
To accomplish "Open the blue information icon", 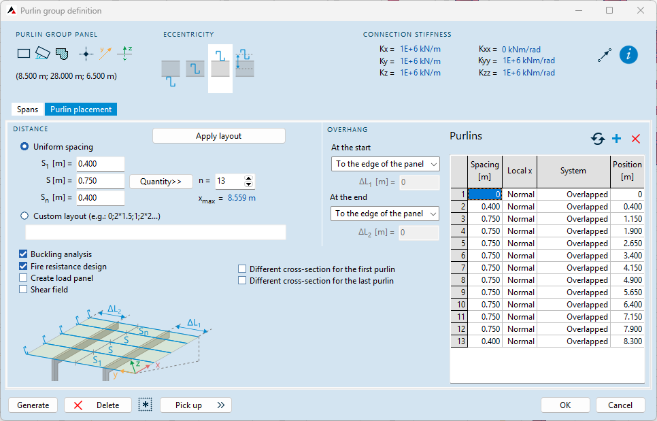I will click(628, 55).
